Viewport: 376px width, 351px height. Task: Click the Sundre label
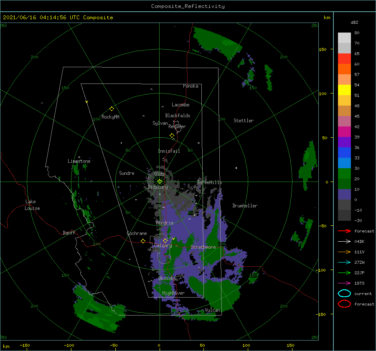127,173
